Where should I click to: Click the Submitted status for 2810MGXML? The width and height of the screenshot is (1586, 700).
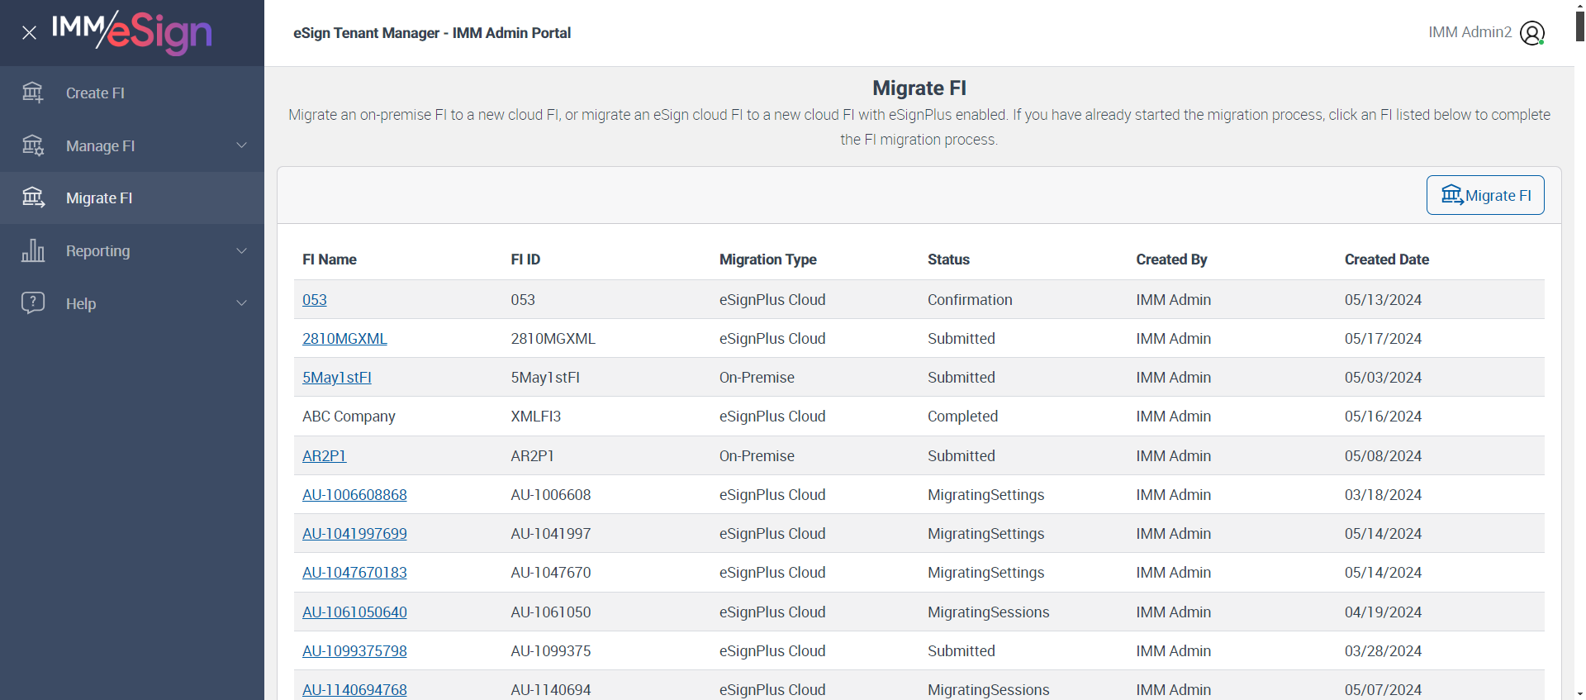[962, 339]
